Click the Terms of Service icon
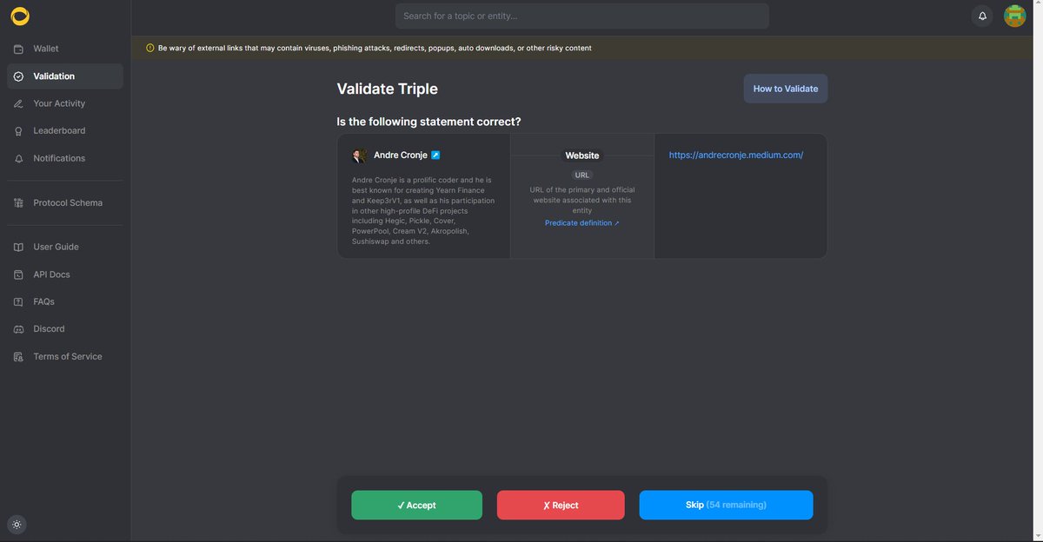1043x542 pixels. point(18,357)
